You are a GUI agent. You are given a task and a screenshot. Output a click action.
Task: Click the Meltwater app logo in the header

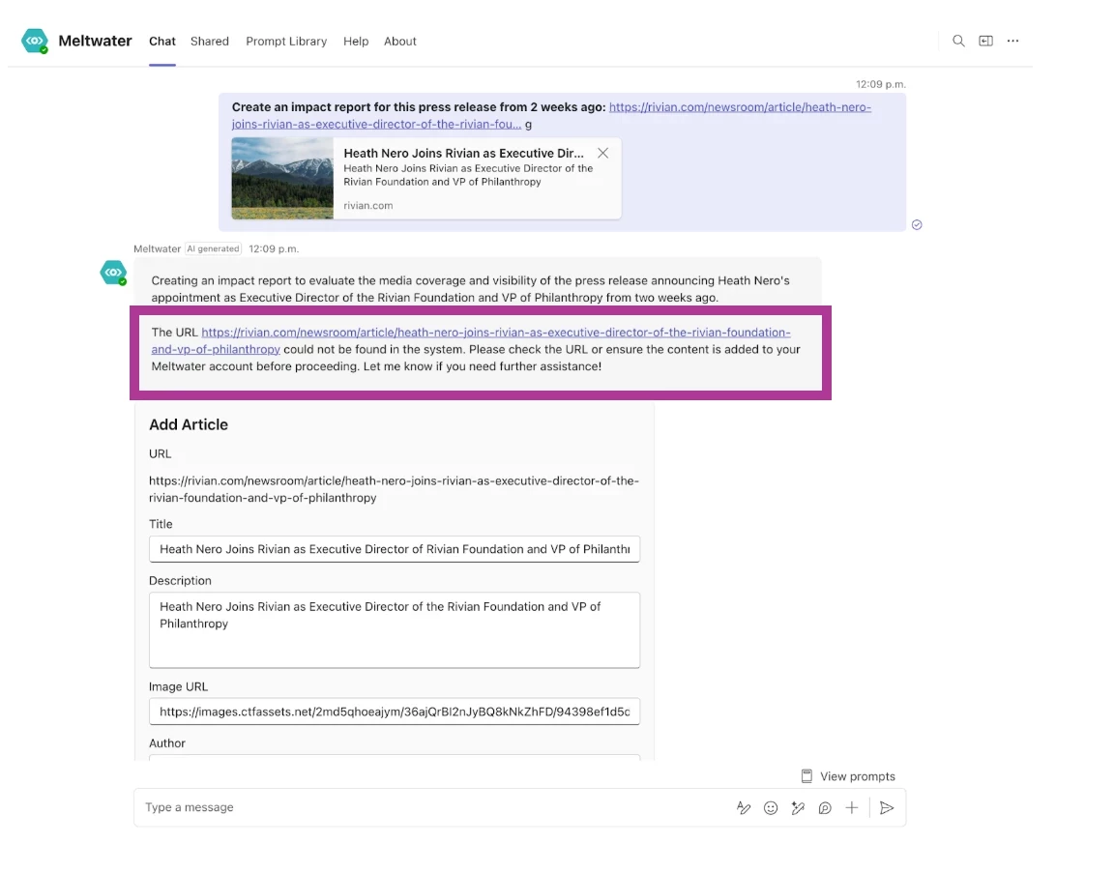(34, 42)
